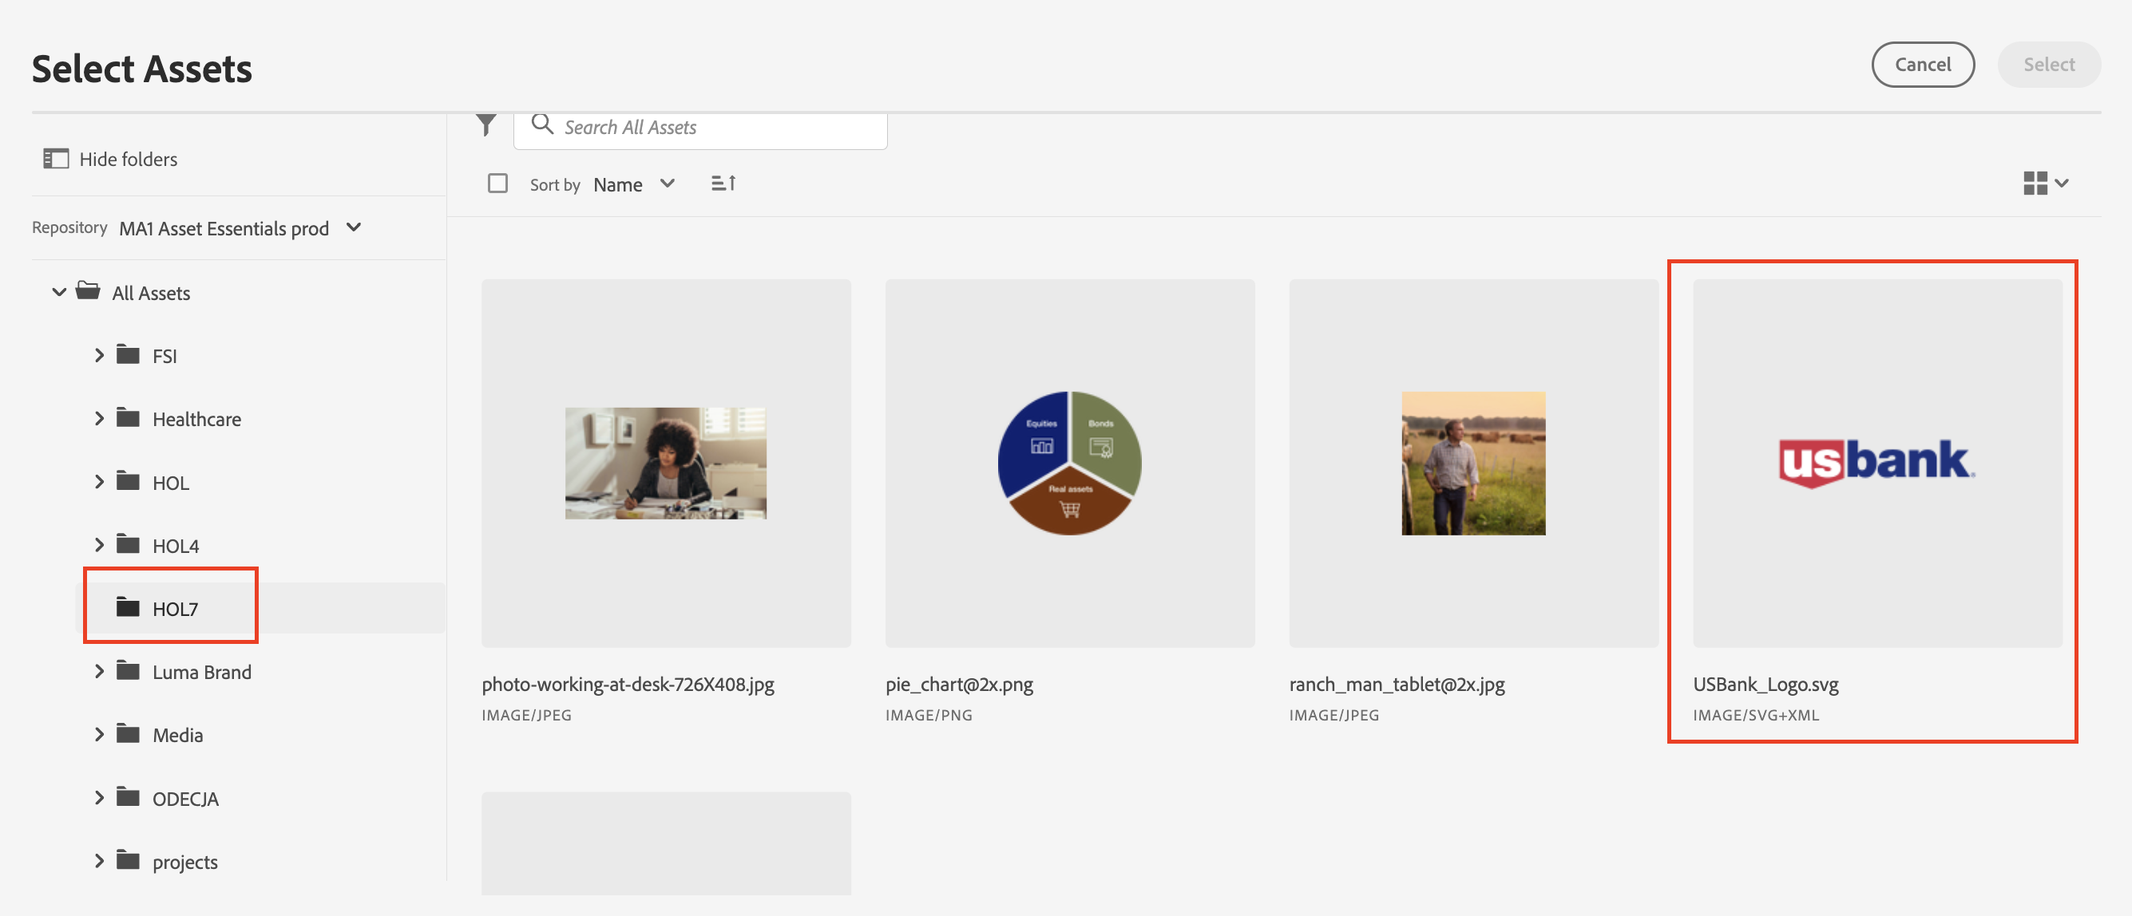Screen dimensions: 2132x916
Task: Expand the projects folder chevron
Action: [99, 861]
